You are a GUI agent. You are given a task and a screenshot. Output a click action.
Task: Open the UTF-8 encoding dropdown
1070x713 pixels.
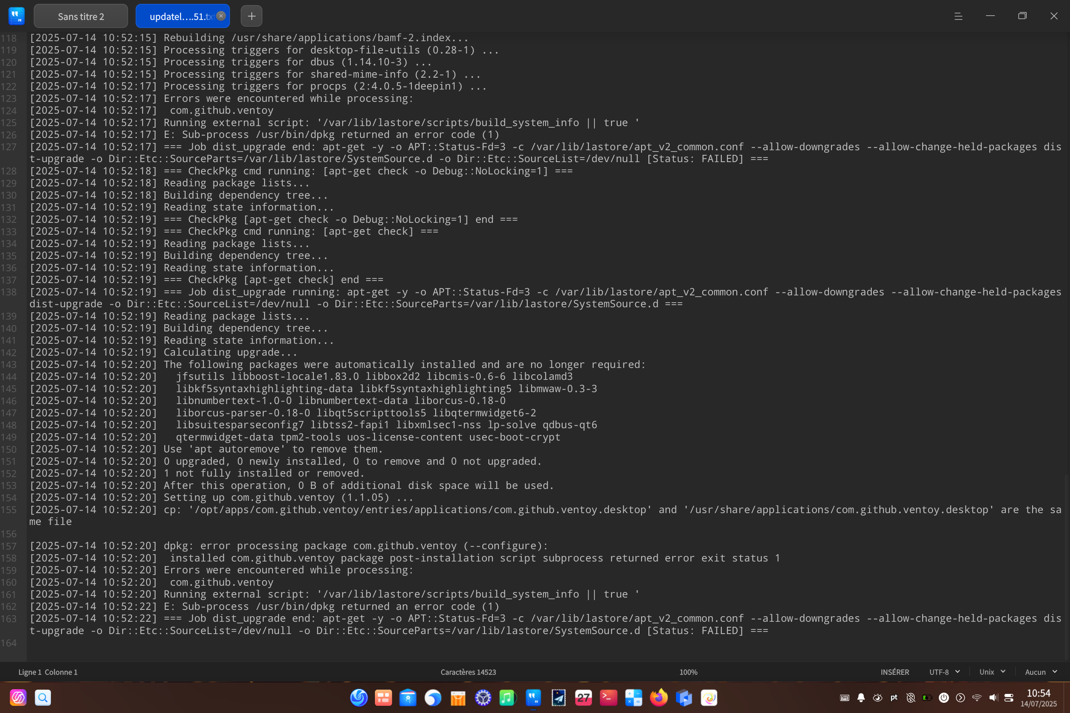(944, 671)
